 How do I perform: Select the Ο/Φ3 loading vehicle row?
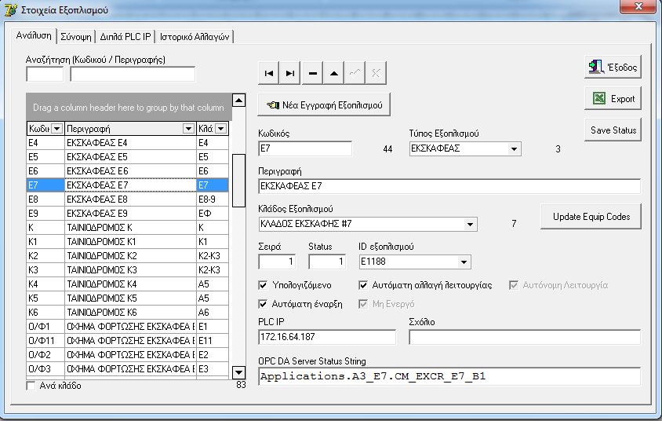(x=128, y=368)
